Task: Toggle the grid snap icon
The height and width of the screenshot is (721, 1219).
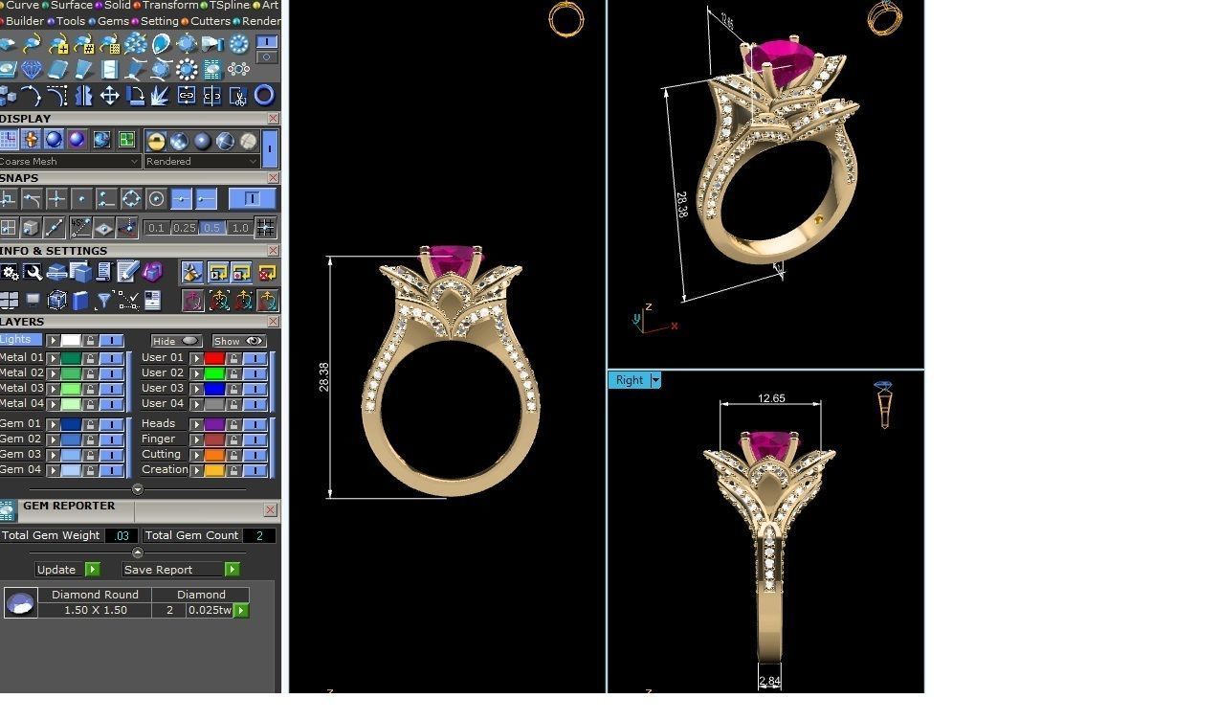Action: pos(265,227)
